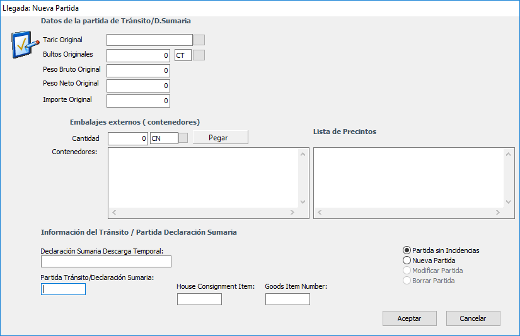
Task: Focus the Importe Original field
Action: click(138, 101)
